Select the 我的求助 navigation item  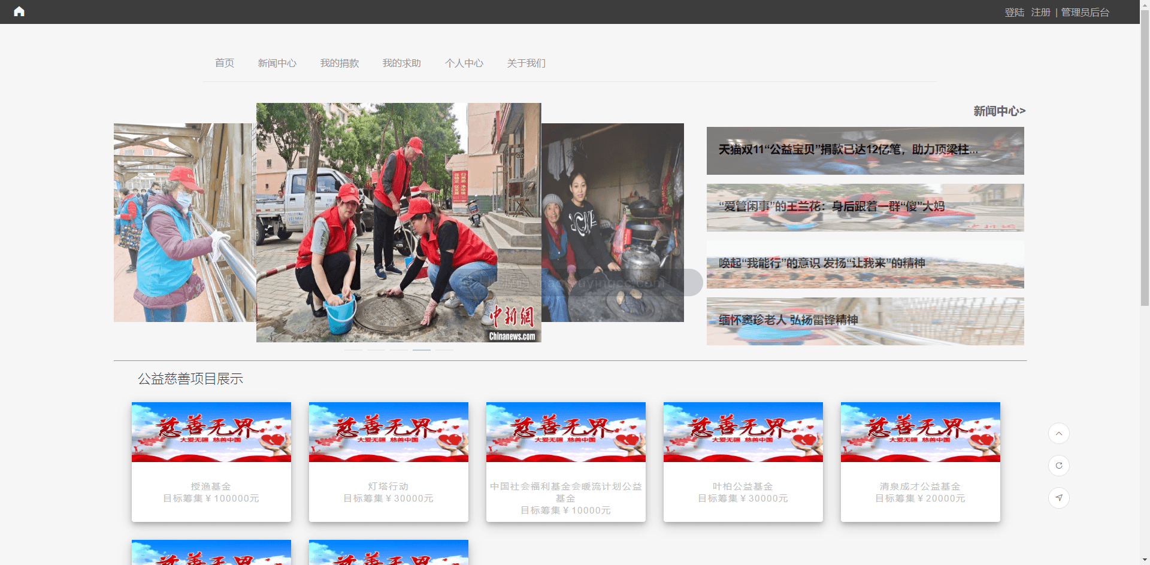pos(402,63)
